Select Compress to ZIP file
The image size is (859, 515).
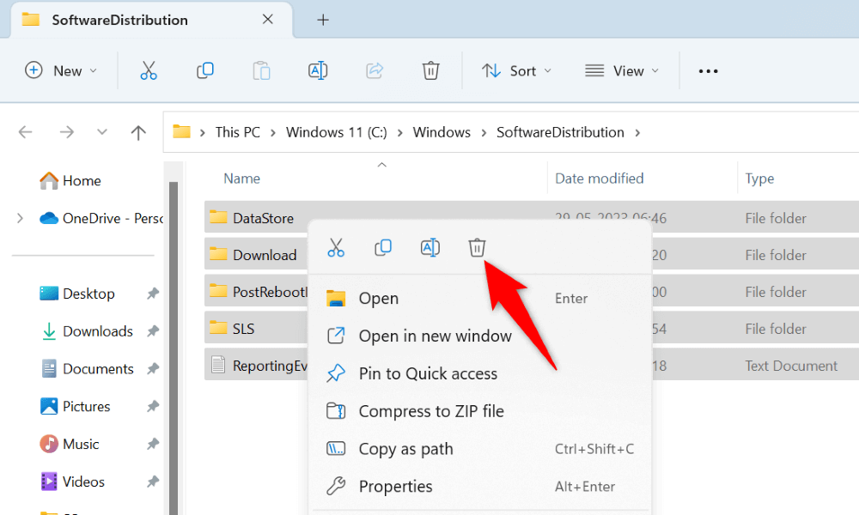point(430,411)
